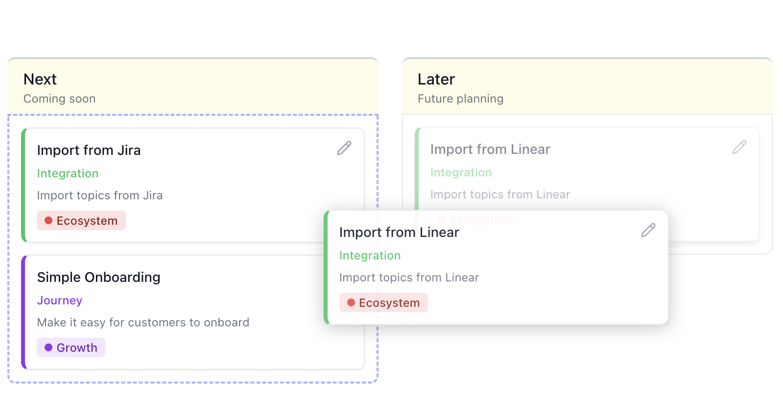Click the Future planning subtitle
Viewport: 783px width, 406px height.
pyautogui.click(x=460, y=99)
